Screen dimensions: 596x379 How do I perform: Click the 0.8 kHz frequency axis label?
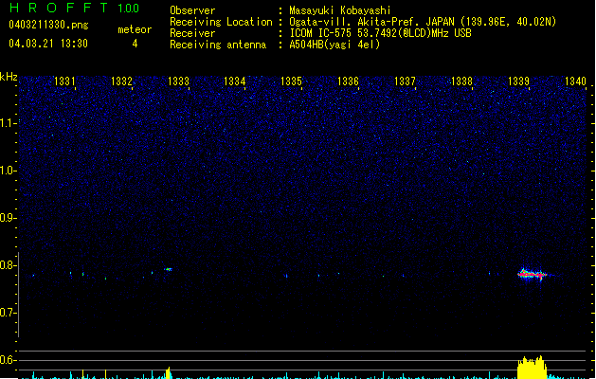[8, 265]
